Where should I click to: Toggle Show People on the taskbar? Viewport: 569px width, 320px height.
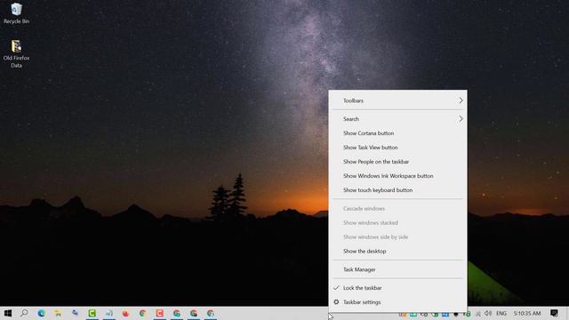(x=397, y=162)
